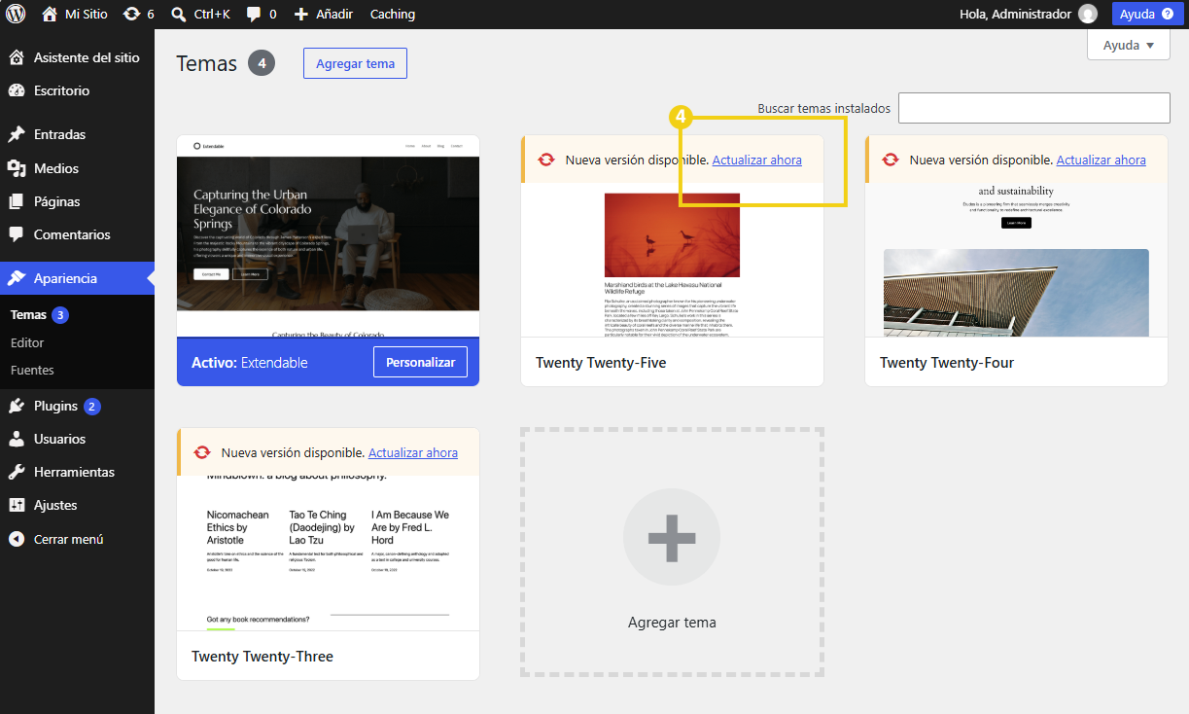Viewport: 1189px width, 714px height.
Task: Click the Temas update badge 3
Action: tap(60, 315)
